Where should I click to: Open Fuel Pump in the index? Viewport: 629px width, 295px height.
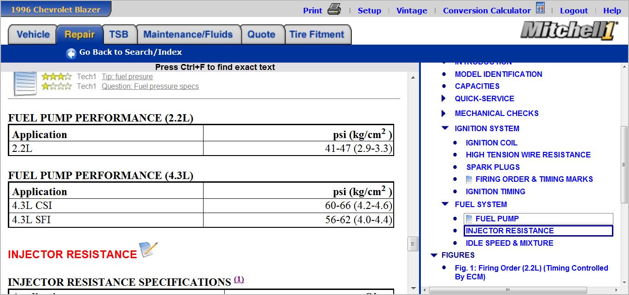click(x=497, y=219)
